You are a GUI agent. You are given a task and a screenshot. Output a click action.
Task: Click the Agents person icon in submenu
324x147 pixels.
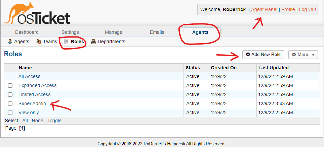10,42
